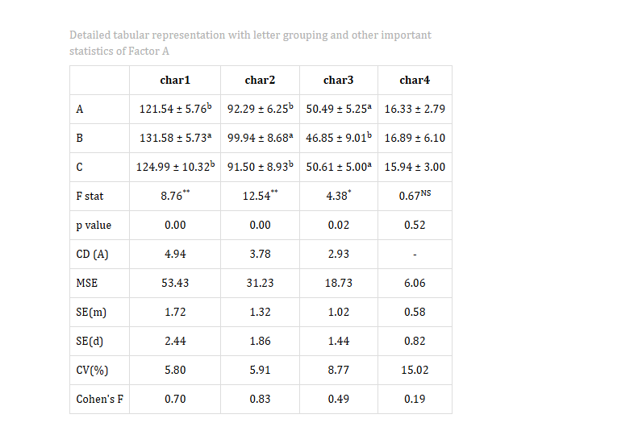Select the MSE row label

(87, 283)
